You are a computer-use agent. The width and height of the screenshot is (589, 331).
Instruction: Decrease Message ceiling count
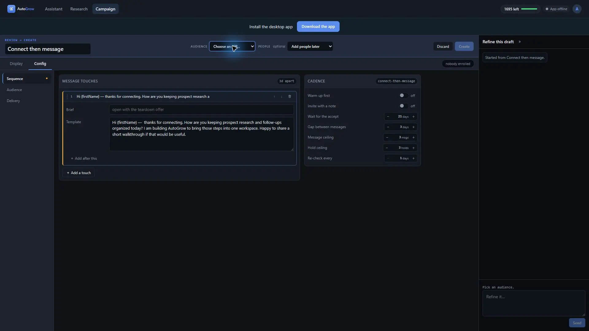point(387,137)
